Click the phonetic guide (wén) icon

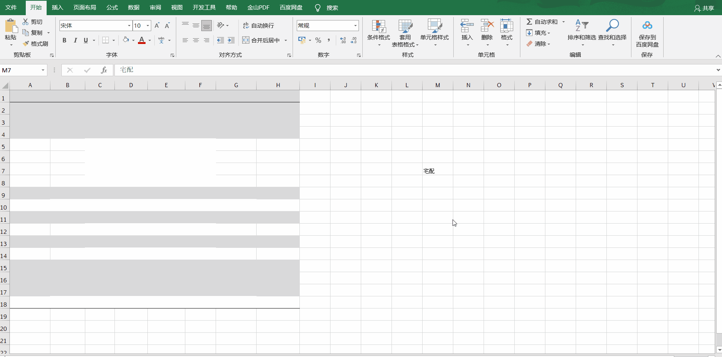[x=161, y=40]
